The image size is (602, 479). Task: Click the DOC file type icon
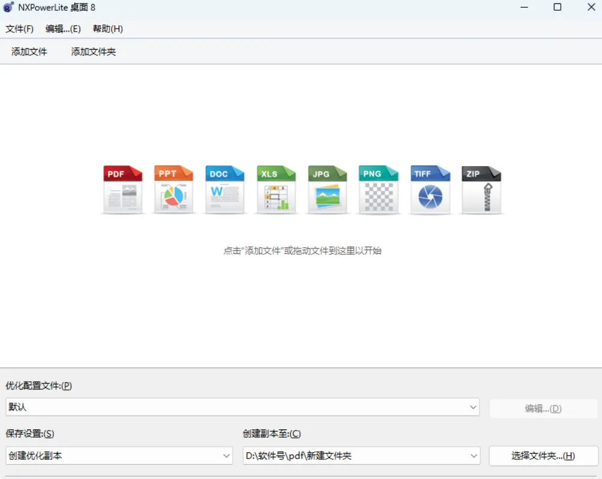coord(224,189)
